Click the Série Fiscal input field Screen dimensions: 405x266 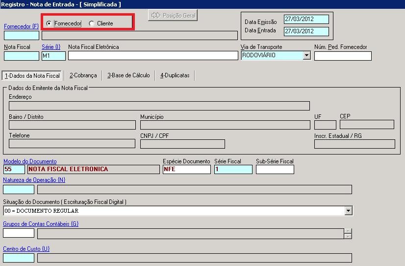(233, 170)
